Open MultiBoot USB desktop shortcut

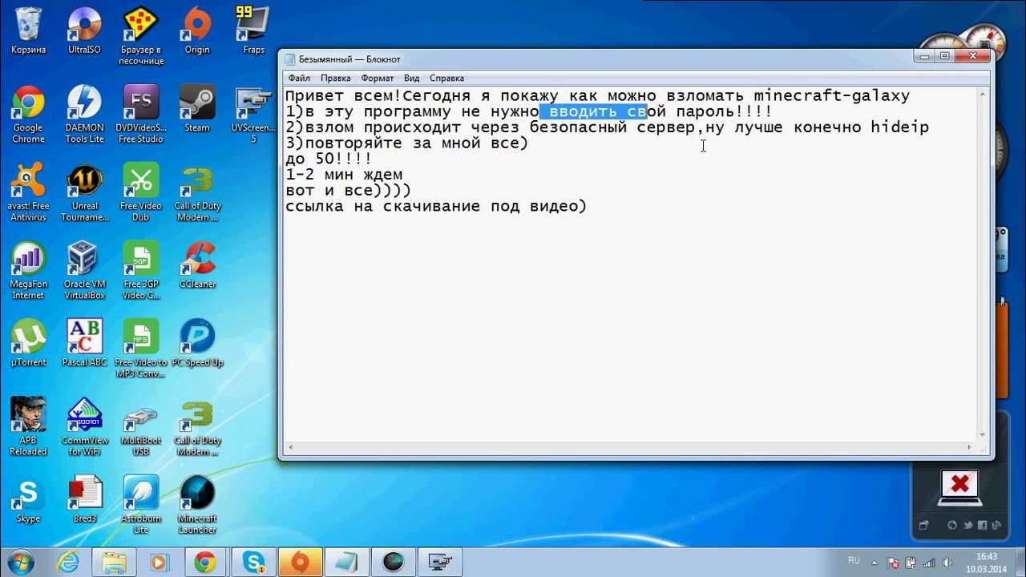141,427
